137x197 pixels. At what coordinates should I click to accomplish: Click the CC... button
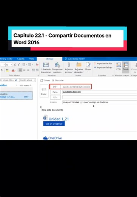(55, 97)
